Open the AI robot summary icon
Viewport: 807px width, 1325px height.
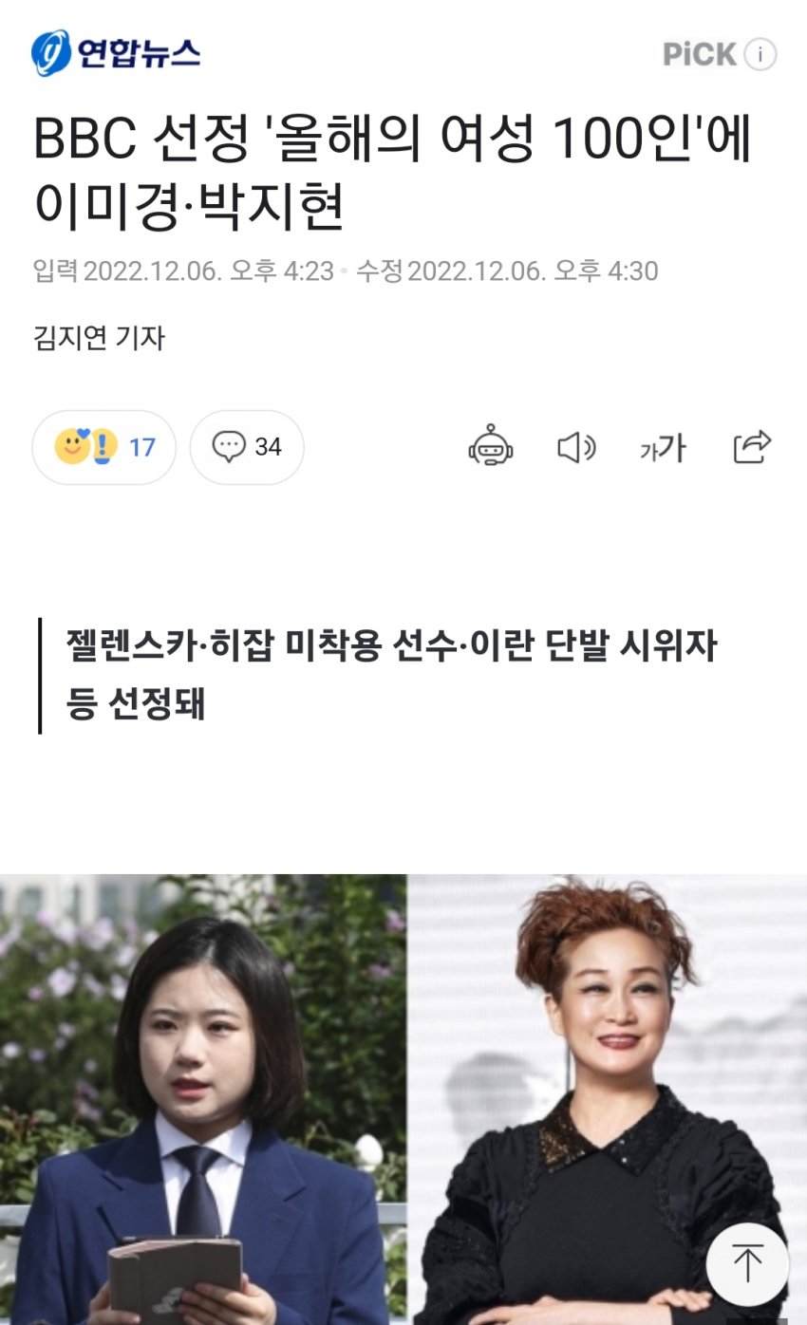[x=491, y=446]
